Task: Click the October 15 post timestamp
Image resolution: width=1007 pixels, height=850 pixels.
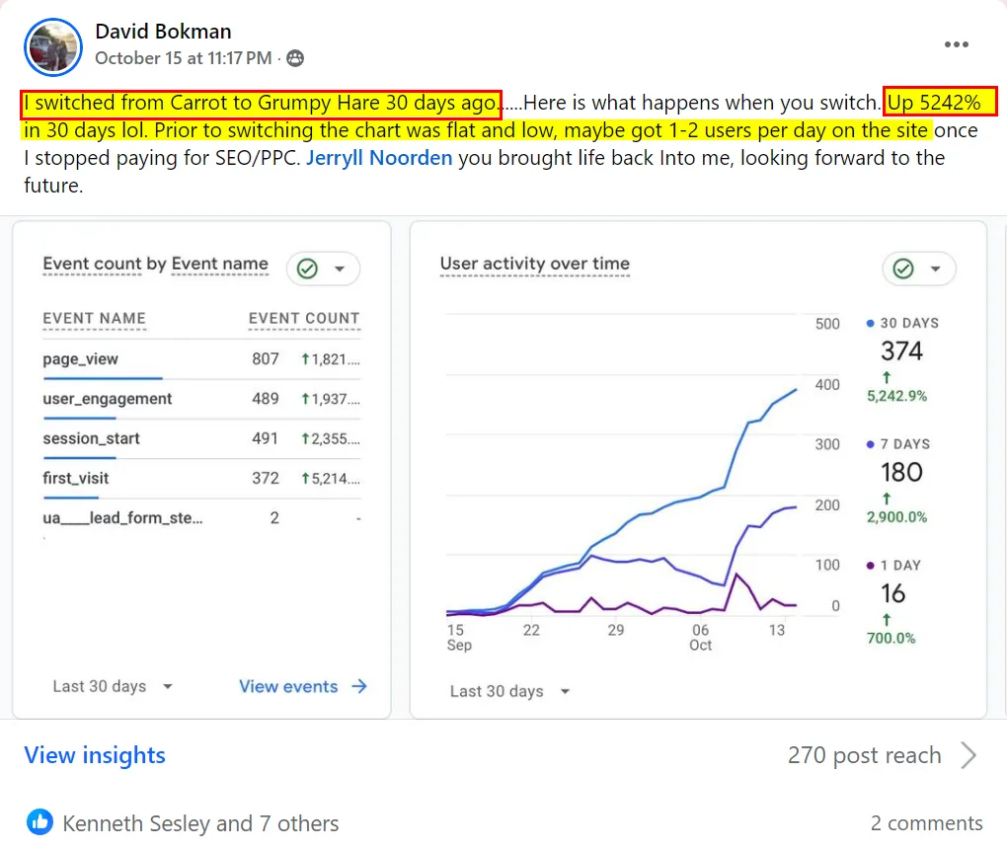Action: (183, 58)
